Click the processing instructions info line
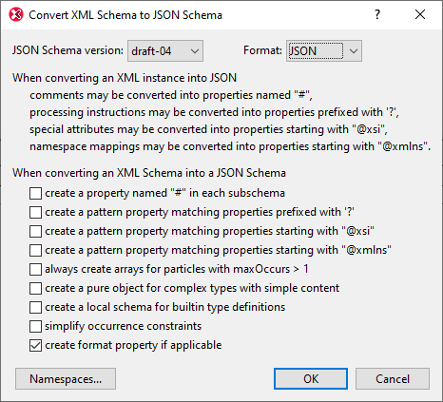 tap(214, 112)
